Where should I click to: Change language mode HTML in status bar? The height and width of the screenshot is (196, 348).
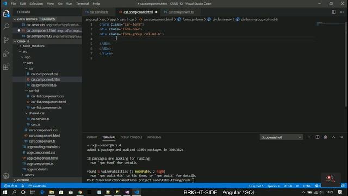click(x=307, y=186)
